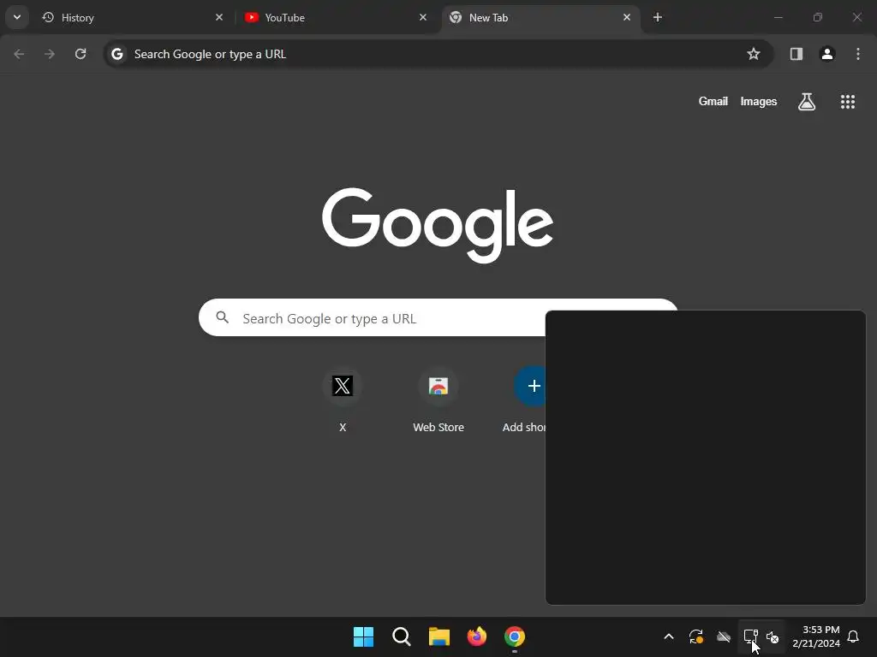Open the Web Store shortcut

coord(438,400)
